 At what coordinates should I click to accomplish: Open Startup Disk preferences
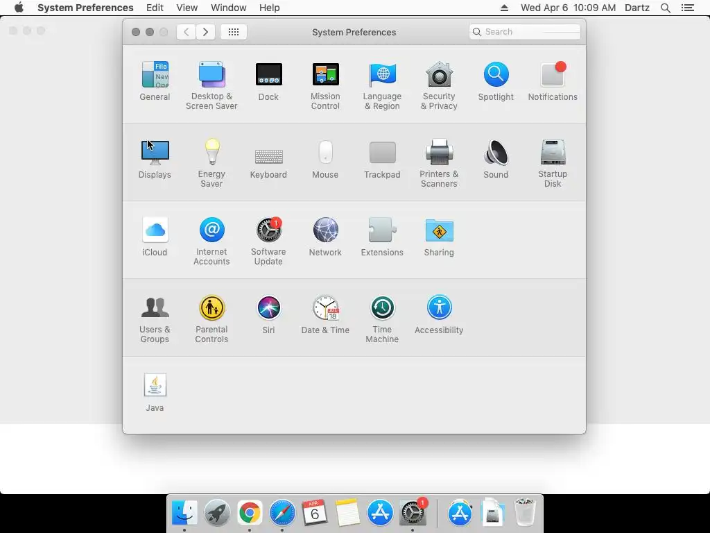(553, 164)
